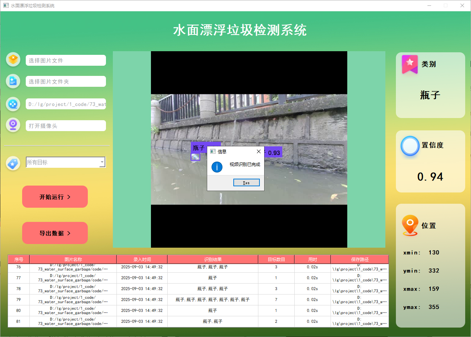
Task: Click the 用时 column header
Action: [313, 259]
